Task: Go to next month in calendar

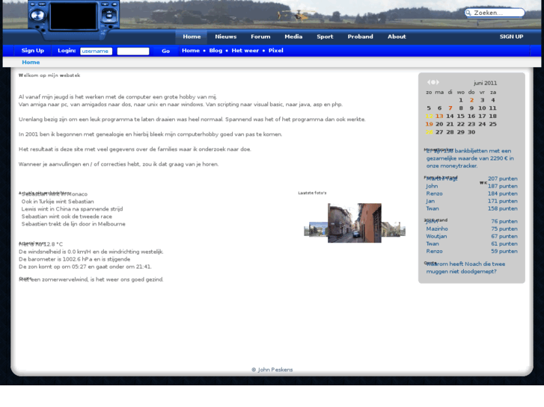Action: pos(438,82)
